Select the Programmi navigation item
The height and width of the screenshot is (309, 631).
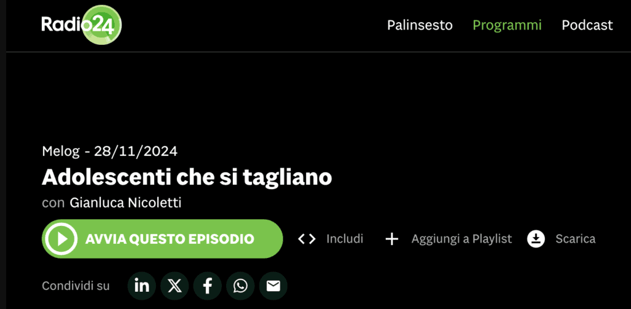507,25
